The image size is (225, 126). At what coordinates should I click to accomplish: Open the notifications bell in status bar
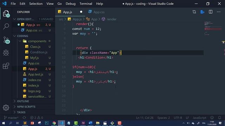(219, 118)
